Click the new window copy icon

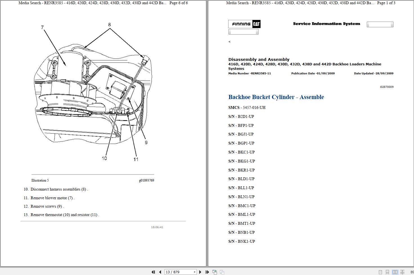[x=215, y=272]
